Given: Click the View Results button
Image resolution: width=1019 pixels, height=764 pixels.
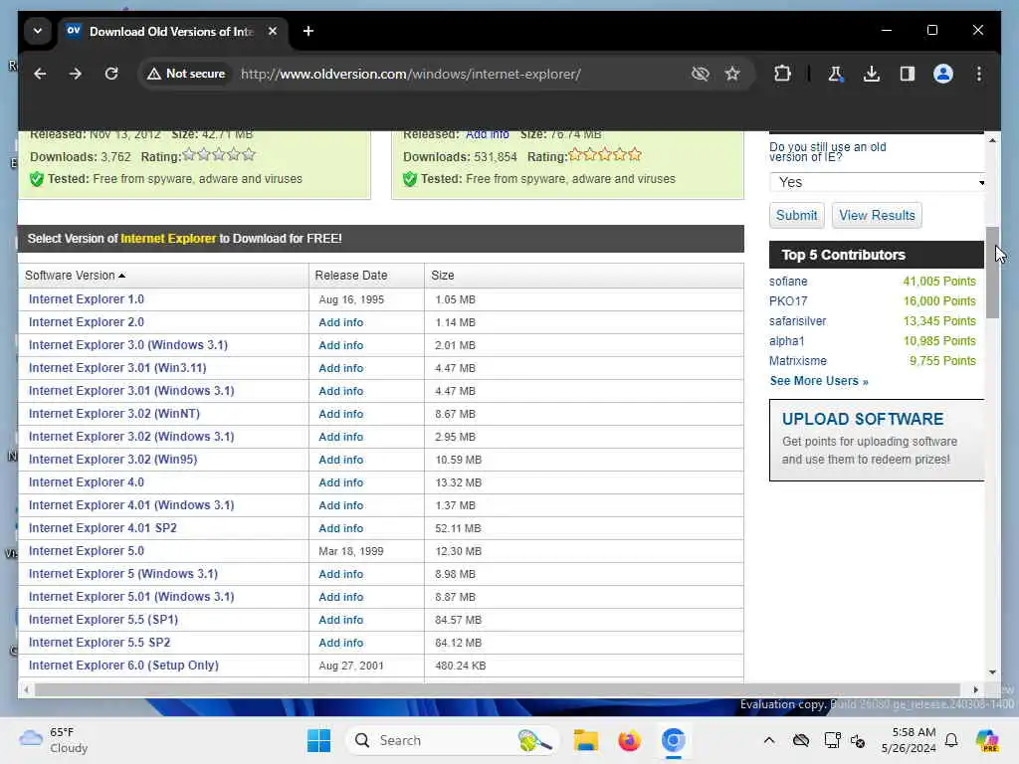Looking at the screenshot, I should pyautogui.click(x=877, y=216).
